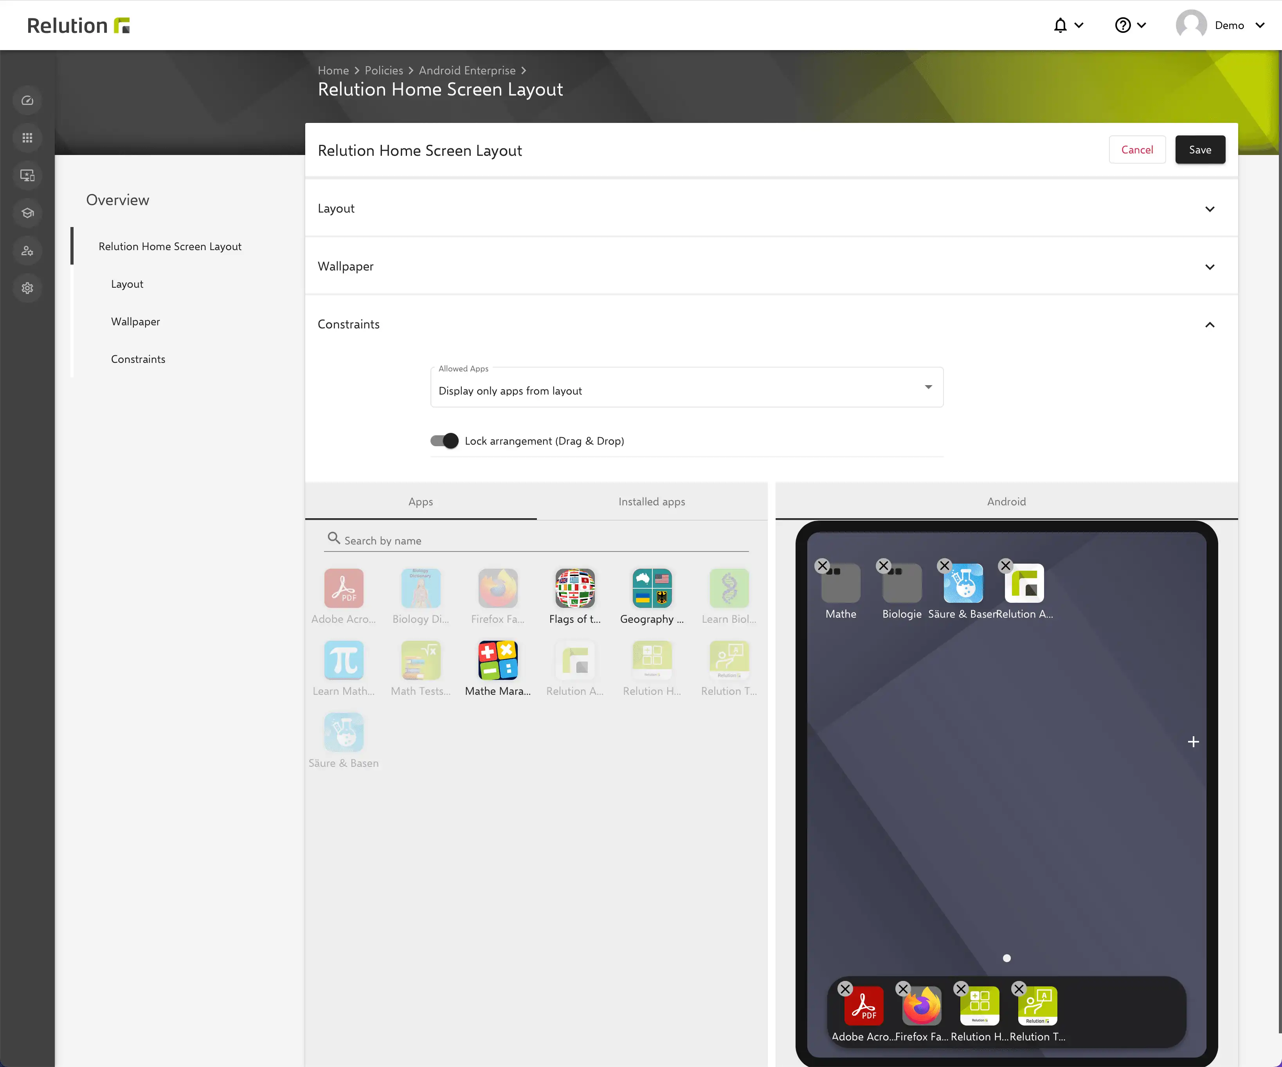The image size is (1282, 1067).
Task: Add a new home screen page with plus
Action: pos(1194,742)
